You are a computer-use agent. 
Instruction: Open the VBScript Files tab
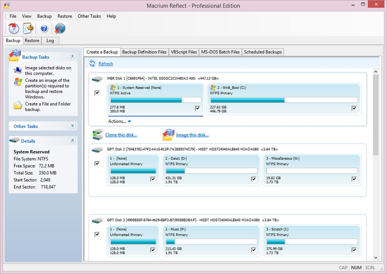(184, 52)
